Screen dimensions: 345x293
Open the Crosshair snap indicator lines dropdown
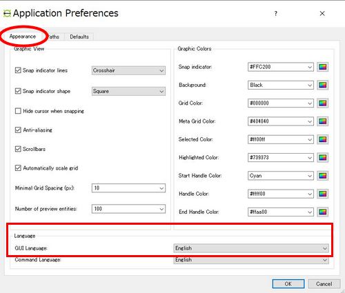(128, 70)
